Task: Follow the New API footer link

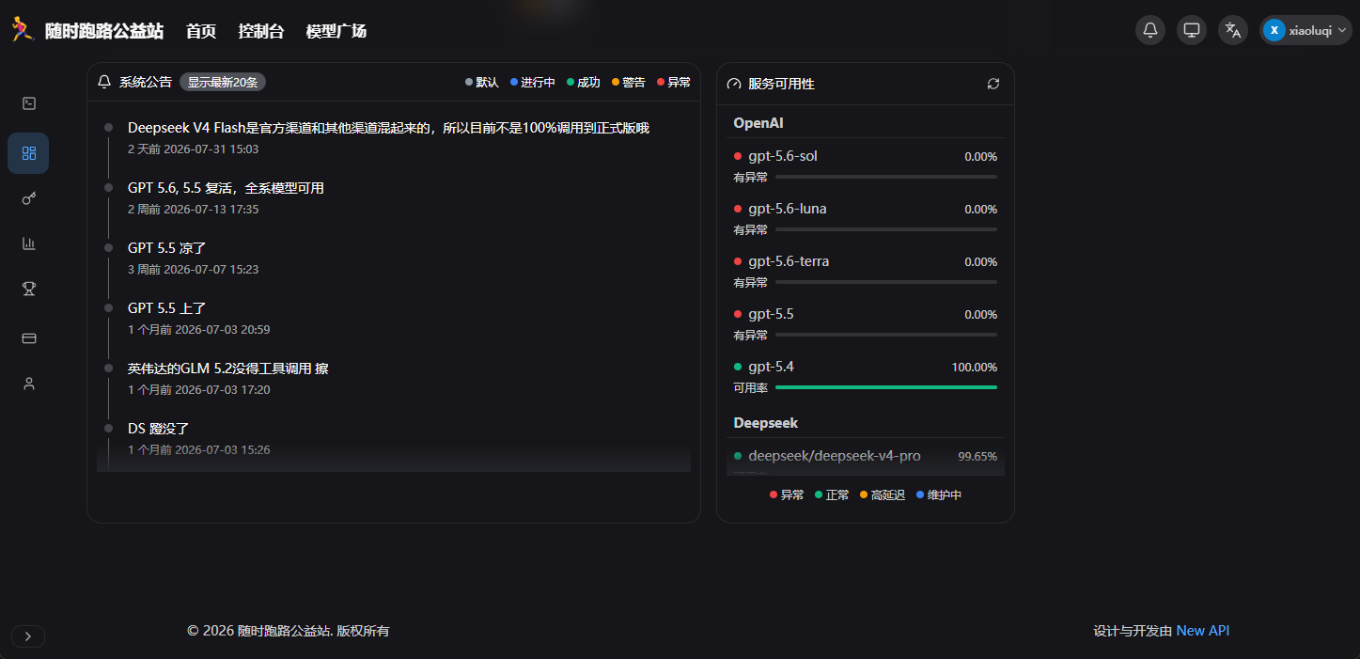Action: tap(1203, 631)
